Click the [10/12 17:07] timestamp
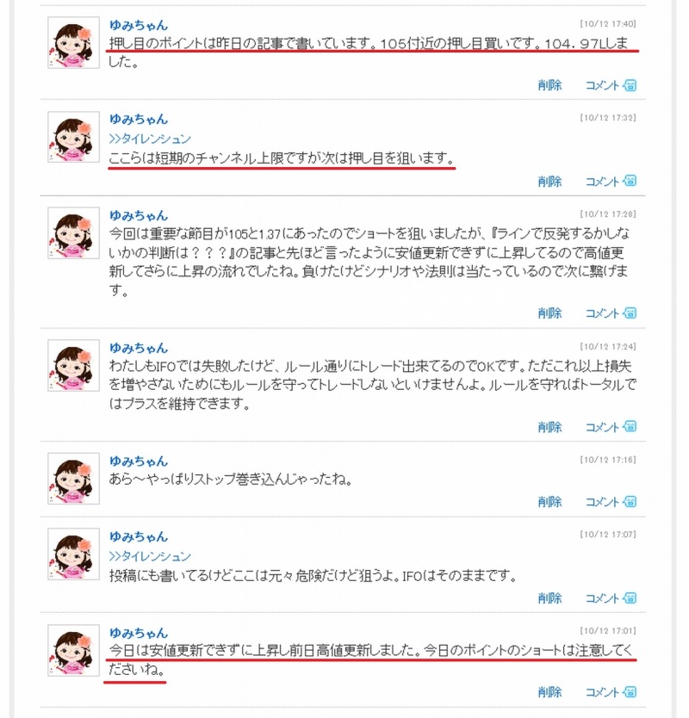689x718 pixels. pos(608,535)
